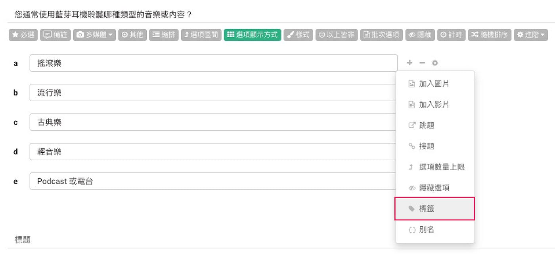This screenshot has width=555, height=254.
Task: Click the plus icon beside option a
Action: 410,63
